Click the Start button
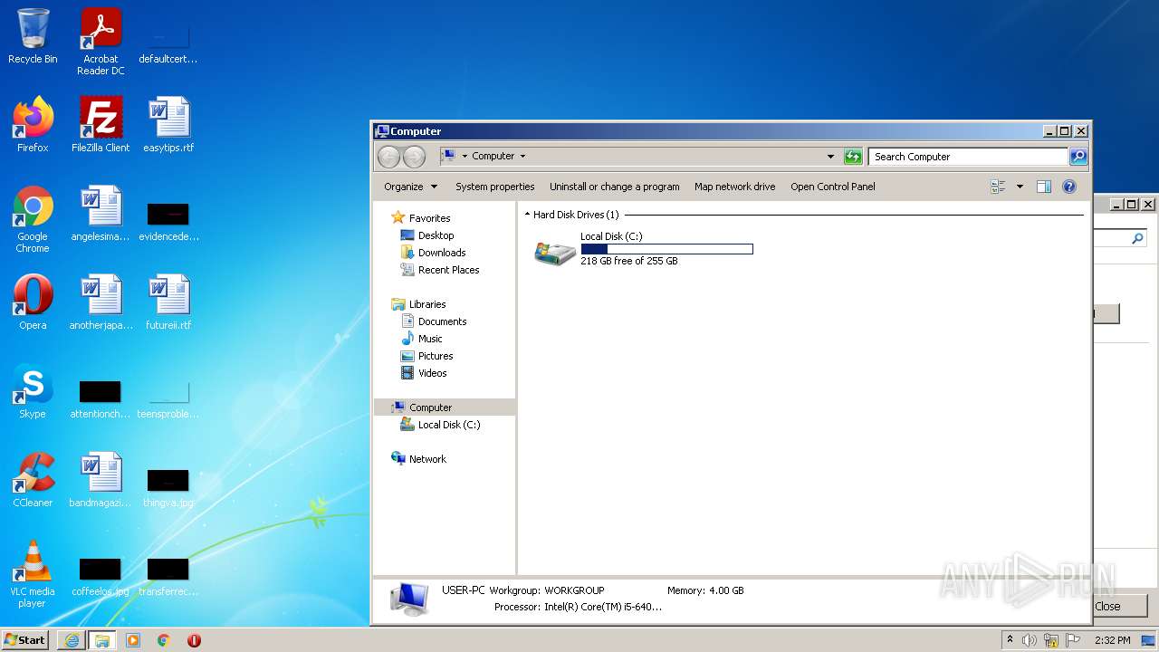1159x652 pixels. (x=25, y=640)
